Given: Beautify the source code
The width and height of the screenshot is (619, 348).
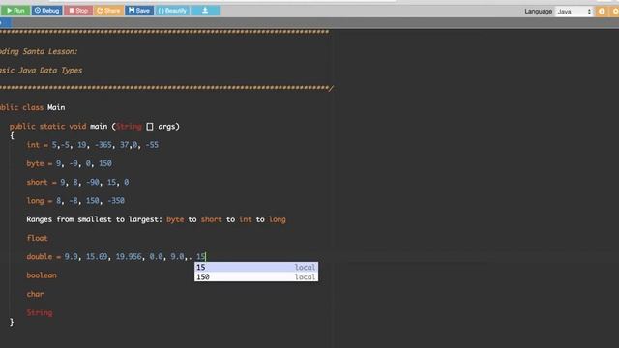Looking at the screenshot, I should 172,11.
